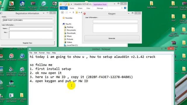187x105 pixels.
Task: Open Notepad's Edit menu
Action: [36, 53]
